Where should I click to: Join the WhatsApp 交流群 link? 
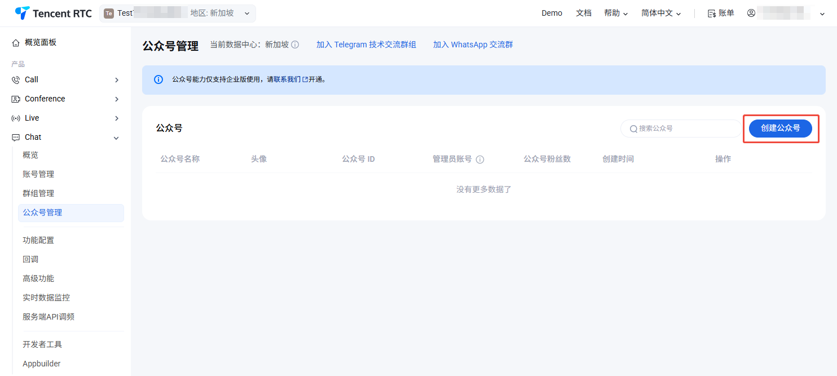(473, 45)
